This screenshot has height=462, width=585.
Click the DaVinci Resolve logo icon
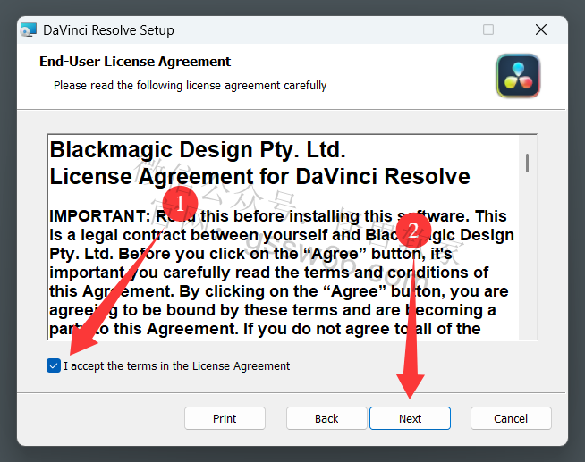pyautogui.click(x=518, y=76)
